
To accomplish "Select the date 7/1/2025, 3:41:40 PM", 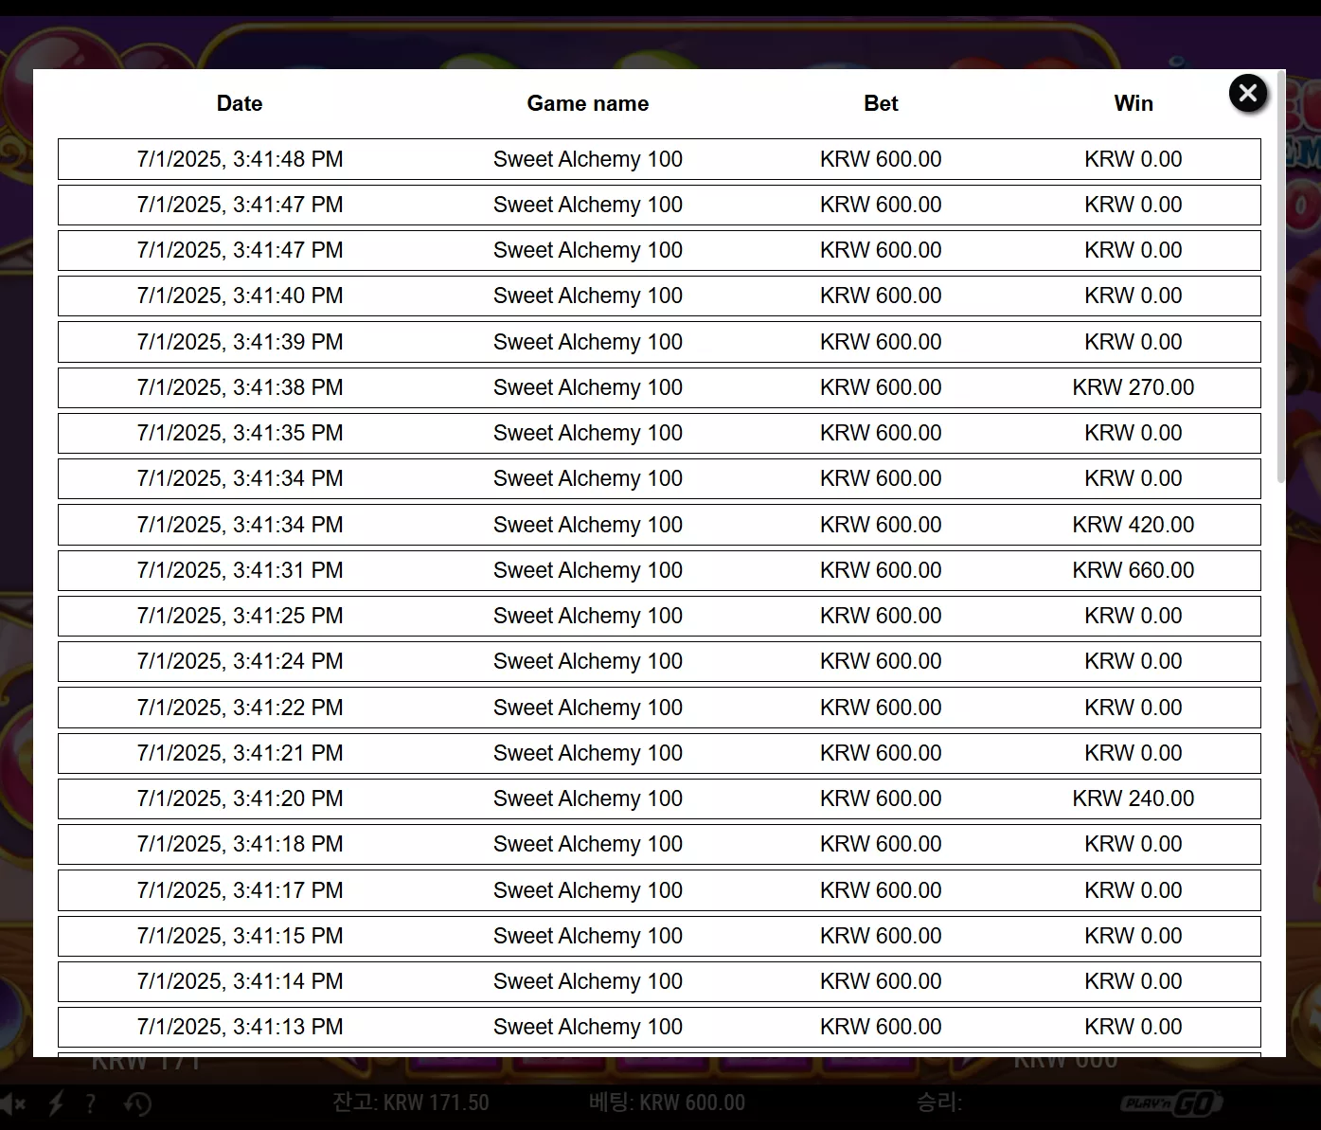I will pyautogui.click(x=240, y=296).
